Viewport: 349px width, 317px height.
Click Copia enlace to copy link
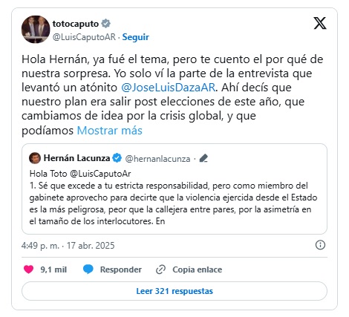pos(198,269)
